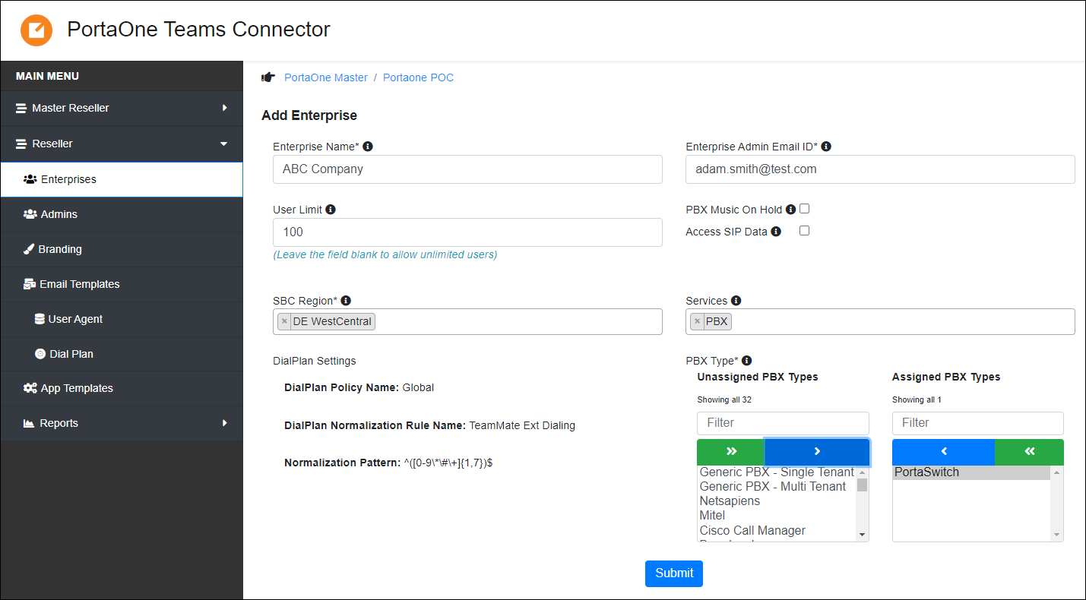
Task: Select Netsapiens in unassigned list
Action: pos(777,501)
